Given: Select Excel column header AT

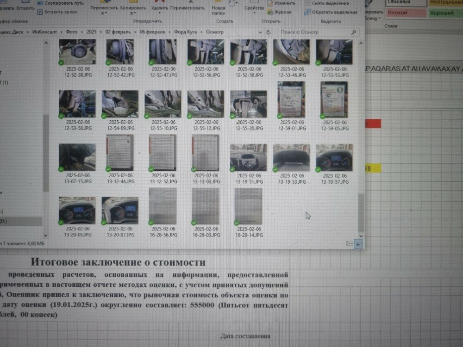Looking at the screenshot, I should point(406,68).
